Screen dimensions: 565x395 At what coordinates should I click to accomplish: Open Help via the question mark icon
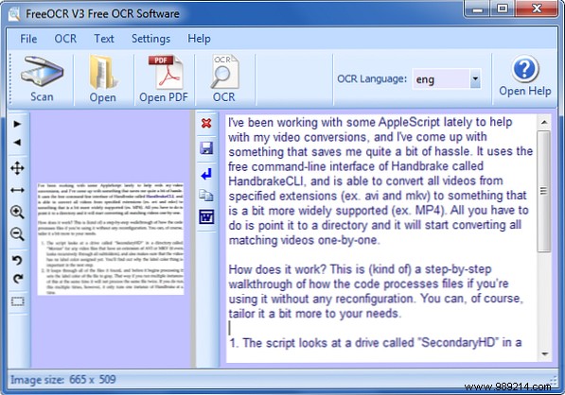pos(525,69)
